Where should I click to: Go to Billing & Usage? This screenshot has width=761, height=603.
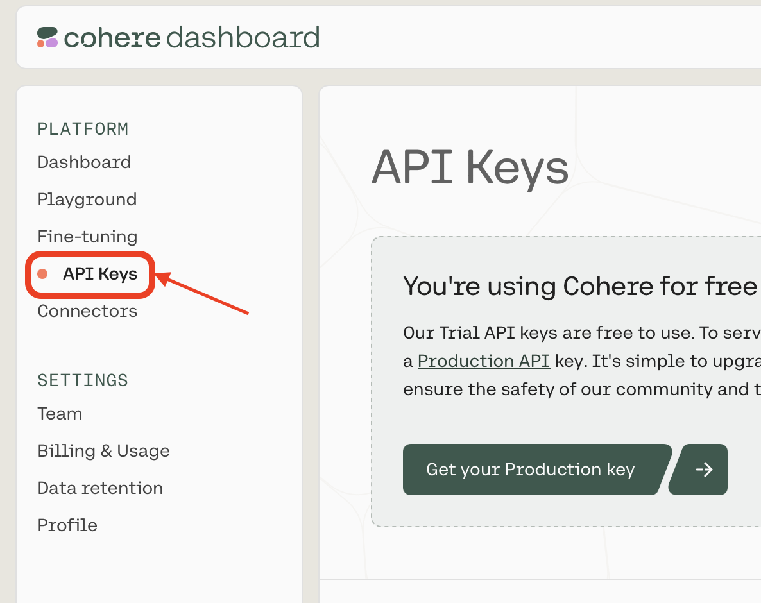tap(104, 451)
